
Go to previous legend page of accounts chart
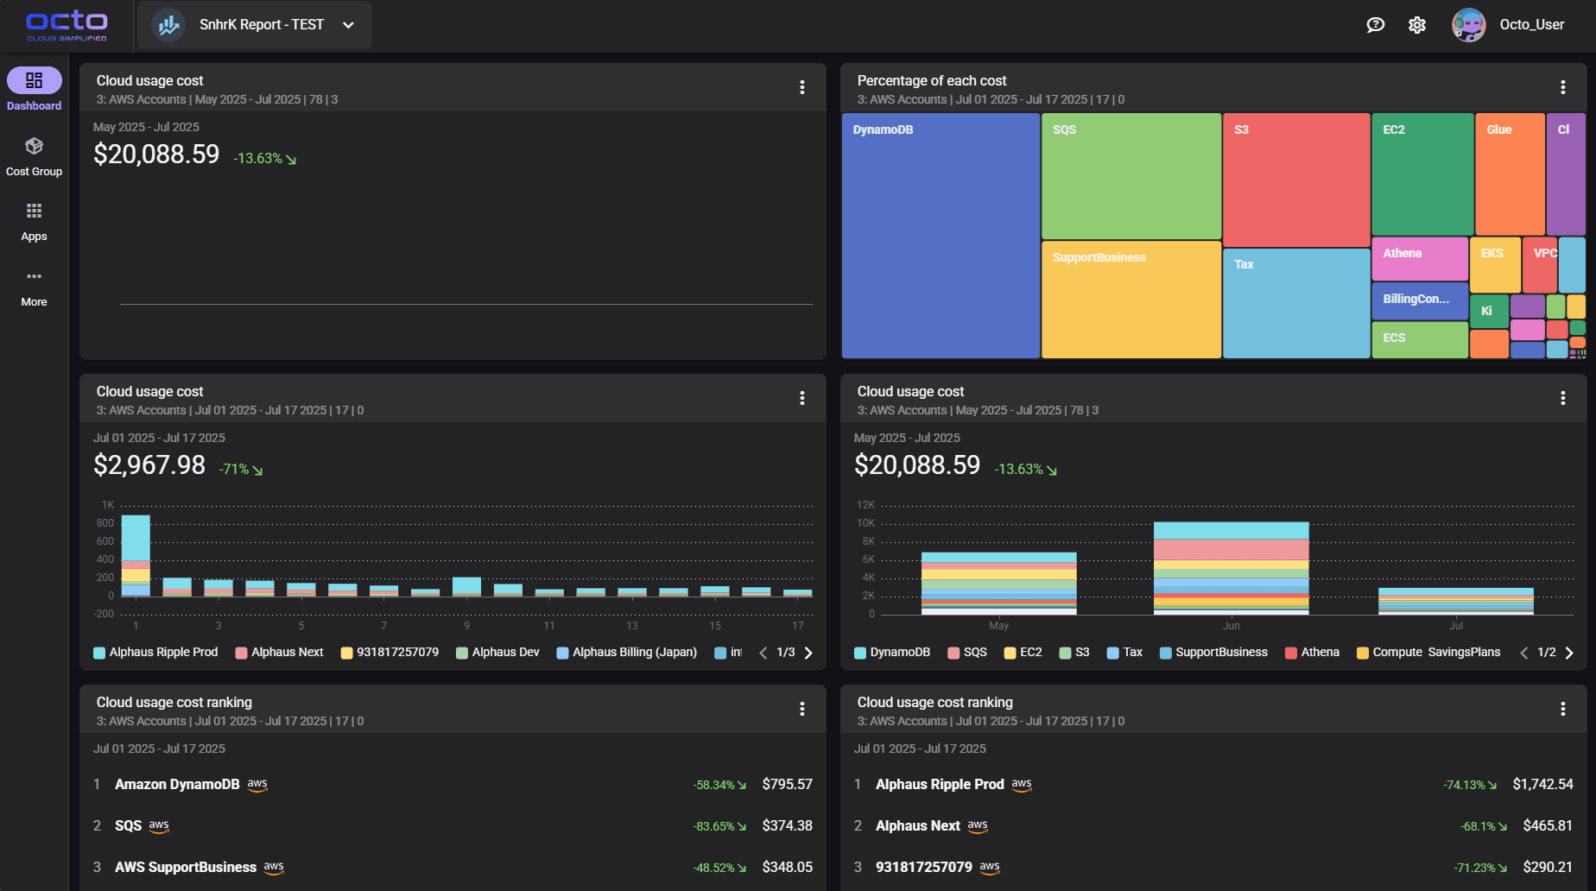[763, 653]
